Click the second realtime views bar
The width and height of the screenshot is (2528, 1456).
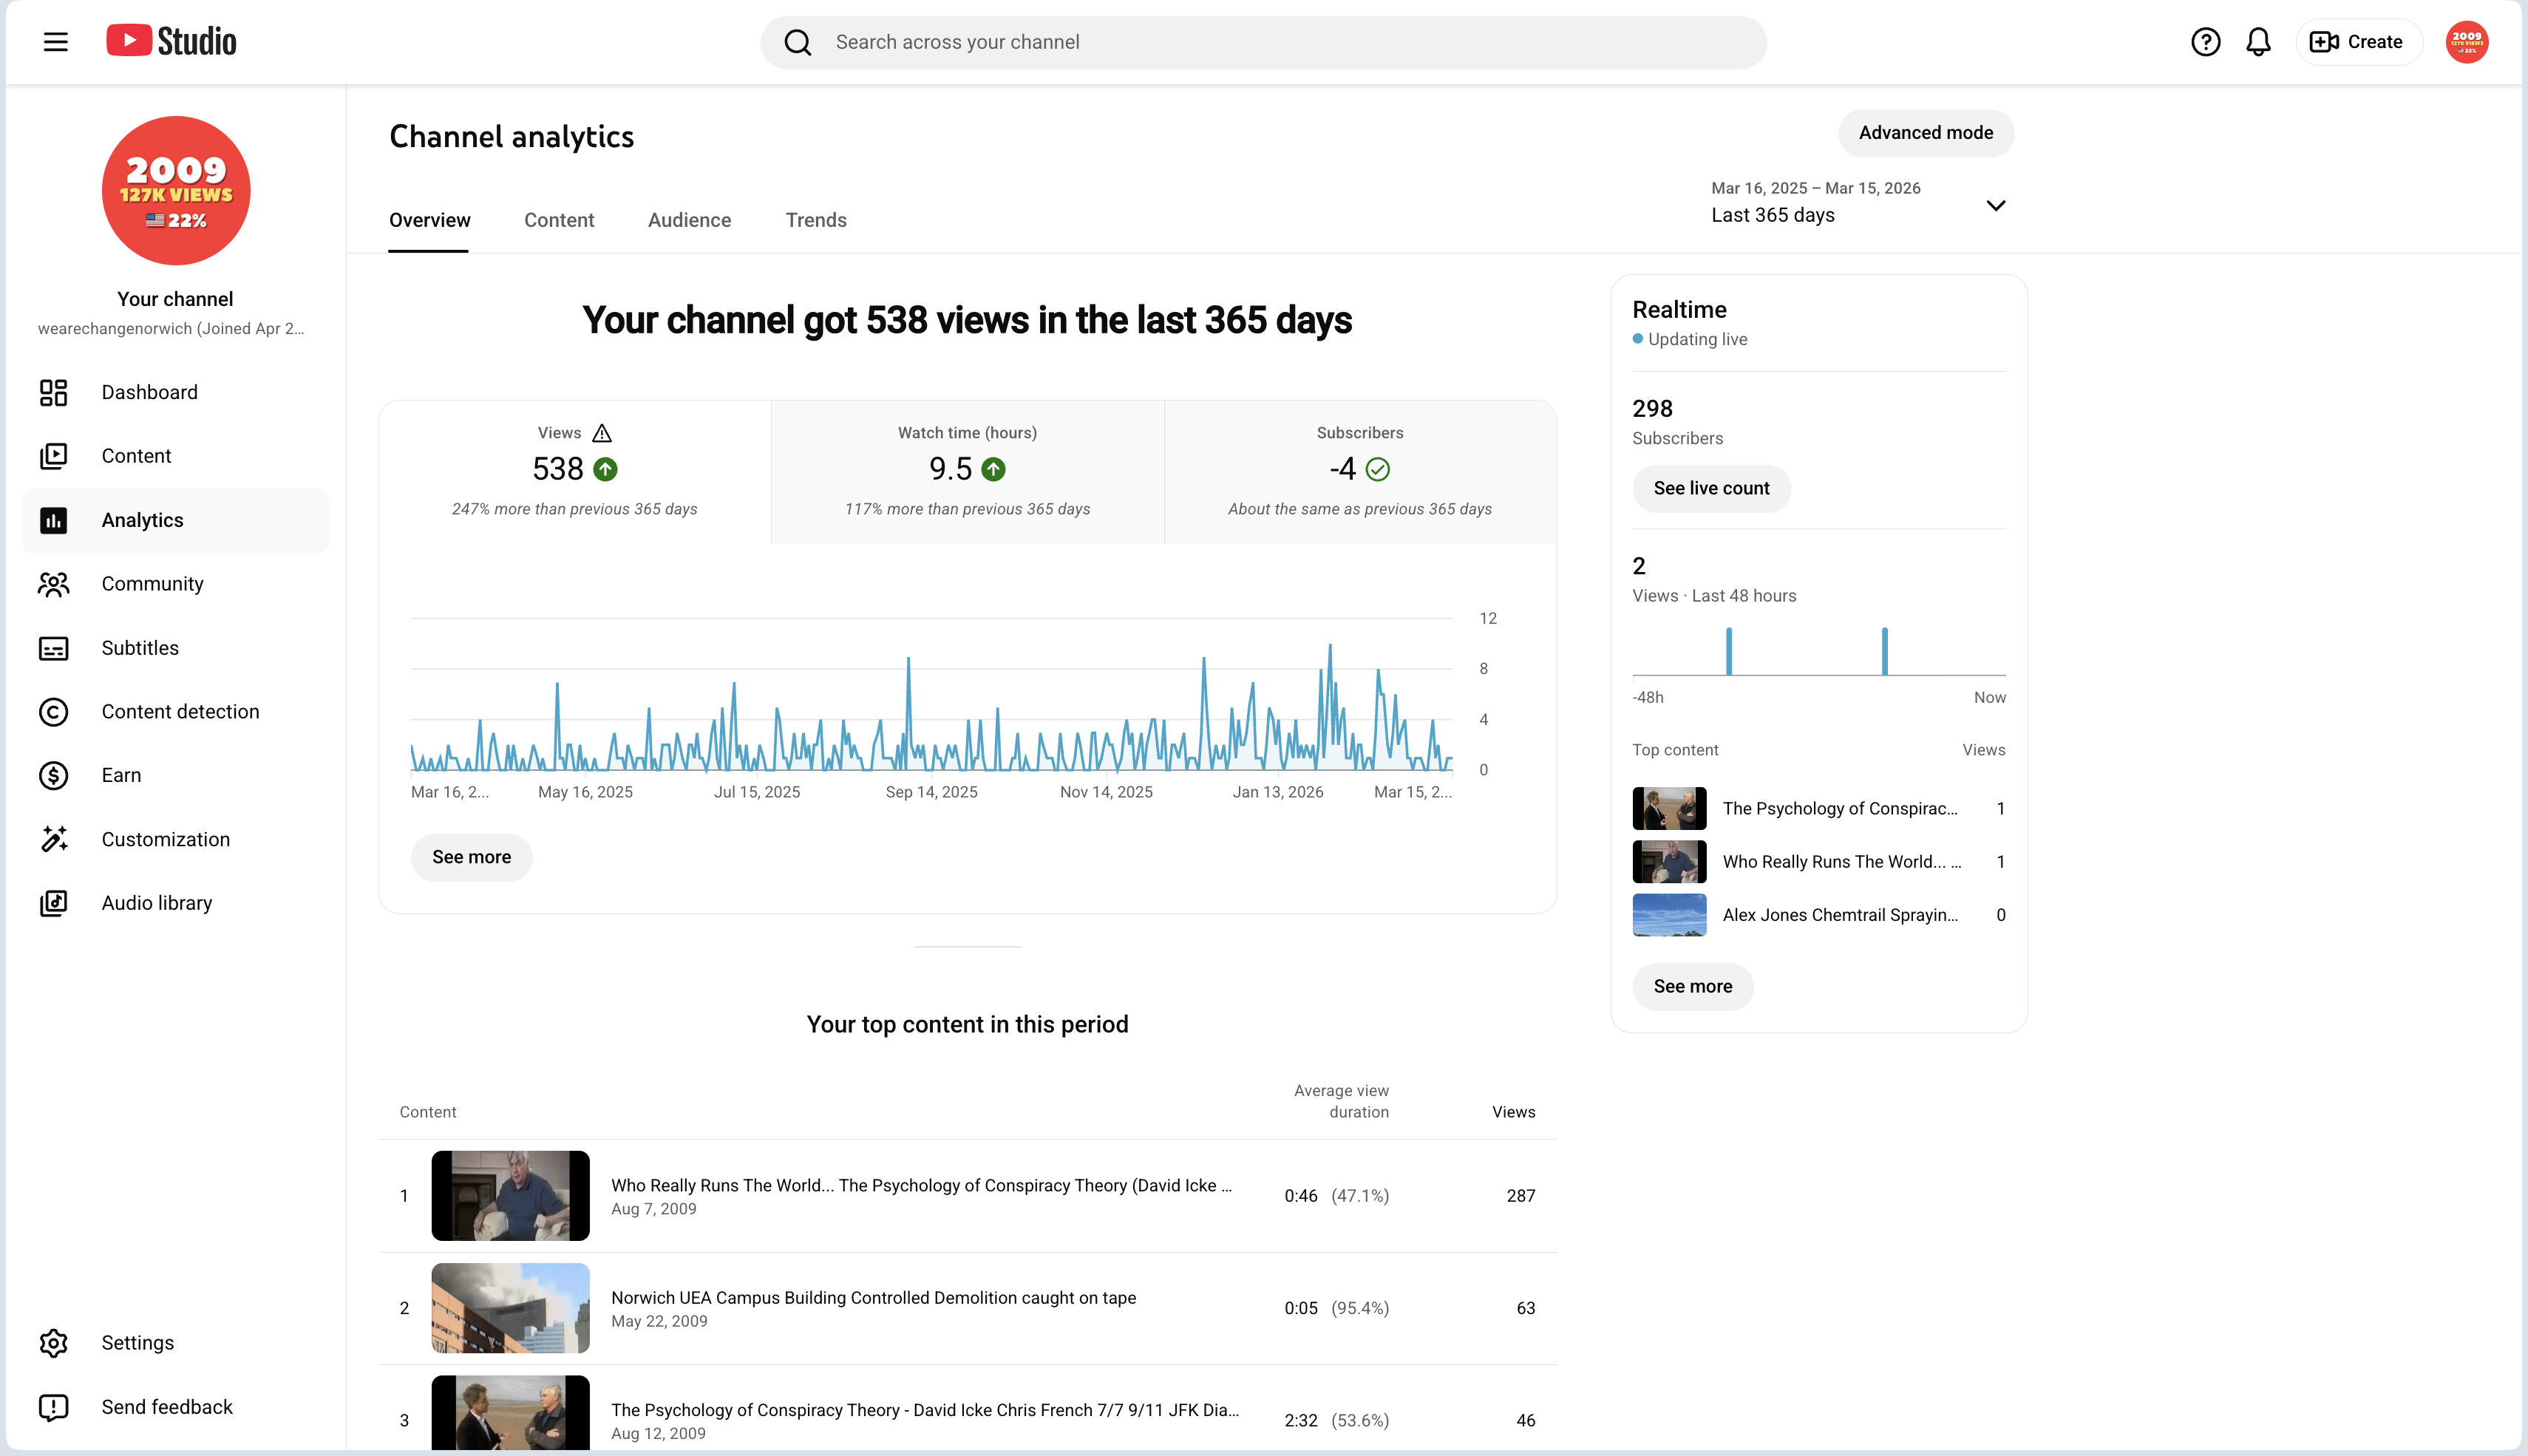pos(1884,651)
